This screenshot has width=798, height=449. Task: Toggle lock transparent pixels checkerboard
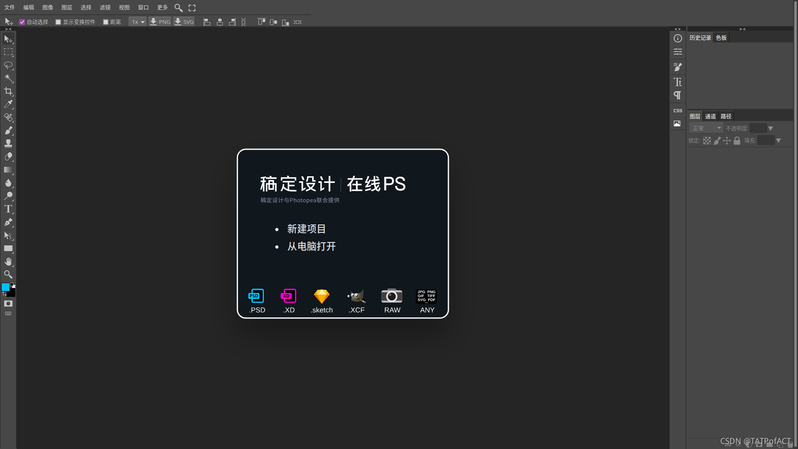coord(707,141)
